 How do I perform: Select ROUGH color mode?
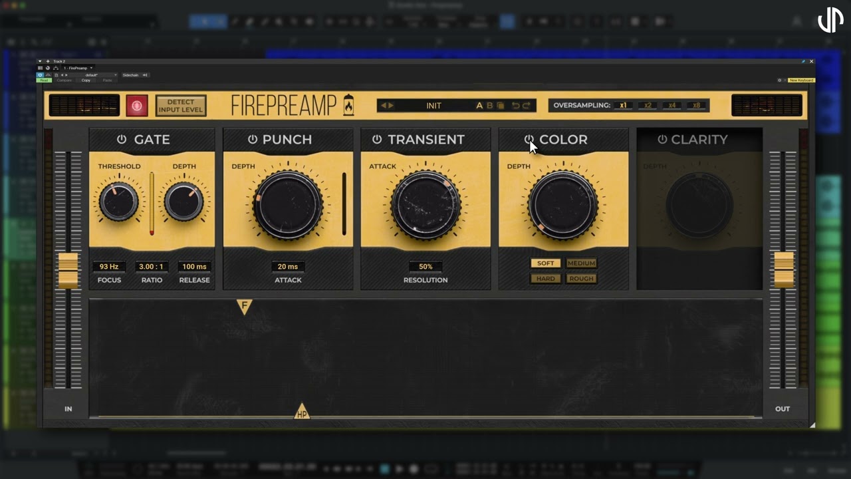[581, 278]
